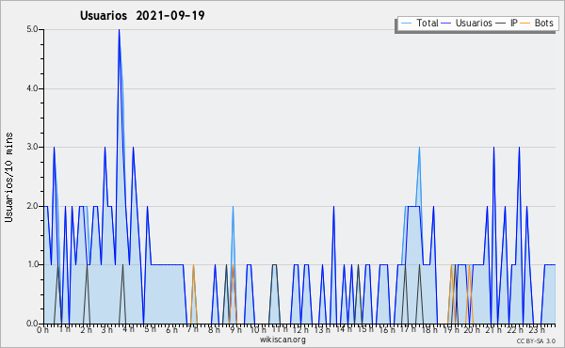Click the 'wikiscan.org' label below the axis
Image resolution: width=565 pixels, height=348 pixels.
click(282, 340)
